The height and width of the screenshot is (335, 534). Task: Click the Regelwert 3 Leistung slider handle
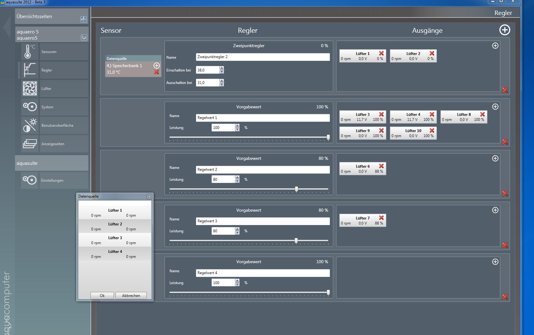(296, 240)
